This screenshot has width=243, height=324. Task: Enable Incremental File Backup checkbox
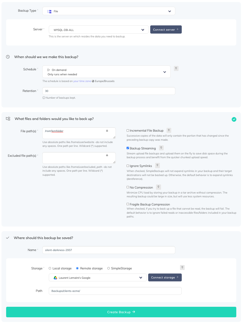[128, 130]
